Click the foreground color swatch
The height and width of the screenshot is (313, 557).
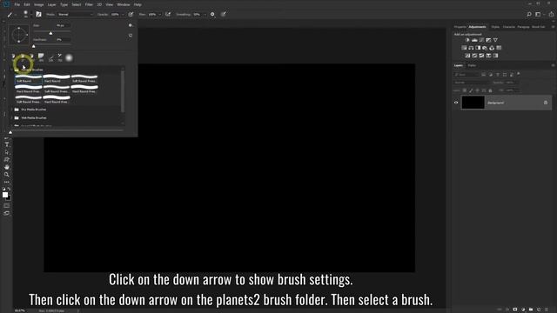[x=5, y=195]
